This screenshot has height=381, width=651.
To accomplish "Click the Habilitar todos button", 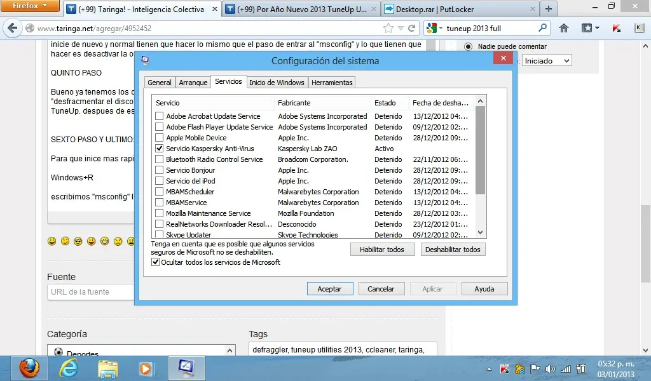I will (382, 250).
